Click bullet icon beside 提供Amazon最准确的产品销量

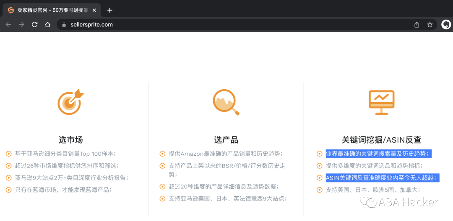point(162,154)
